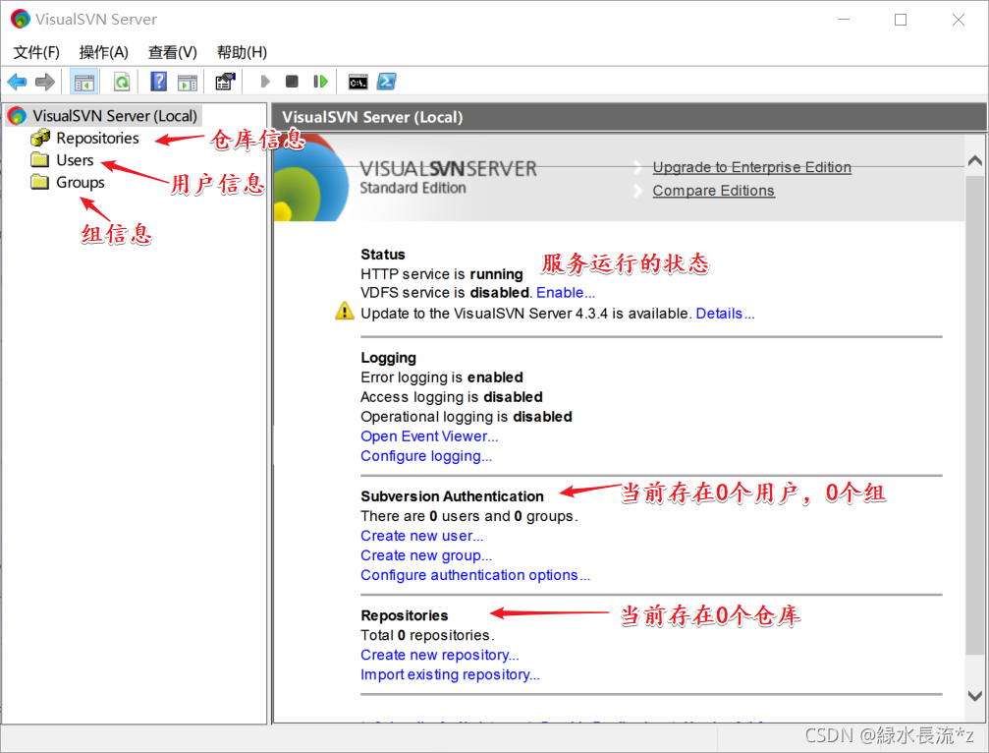Click the Groups folder icon
The height and width of the screenshot is (753, 989).
pyautogui.click(x=40, y=182)
